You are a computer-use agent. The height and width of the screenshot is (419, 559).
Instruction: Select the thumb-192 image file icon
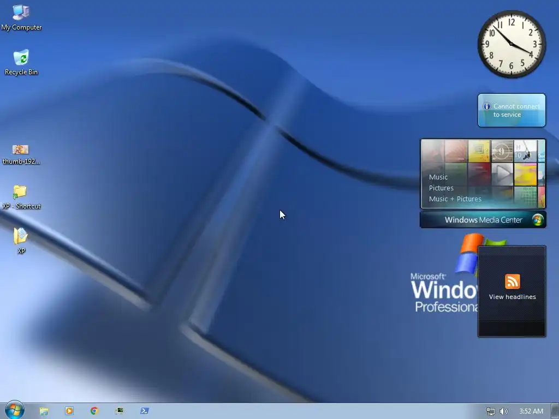pos(21,154)
